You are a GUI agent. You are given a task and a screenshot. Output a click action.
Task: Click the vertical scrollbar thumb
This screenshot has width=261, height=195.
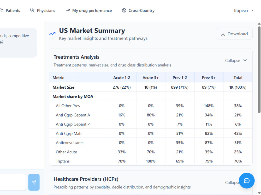(x=259, y=70)
